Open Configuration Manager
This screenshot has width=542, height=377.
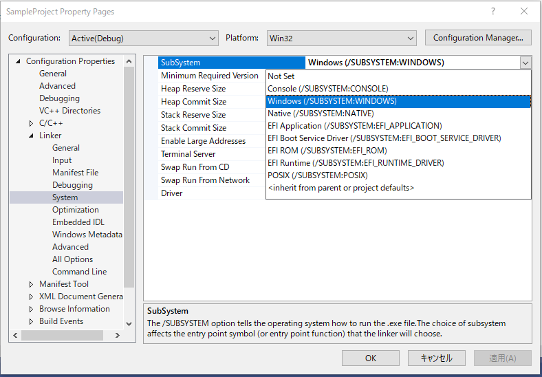[x=478, y=38]
